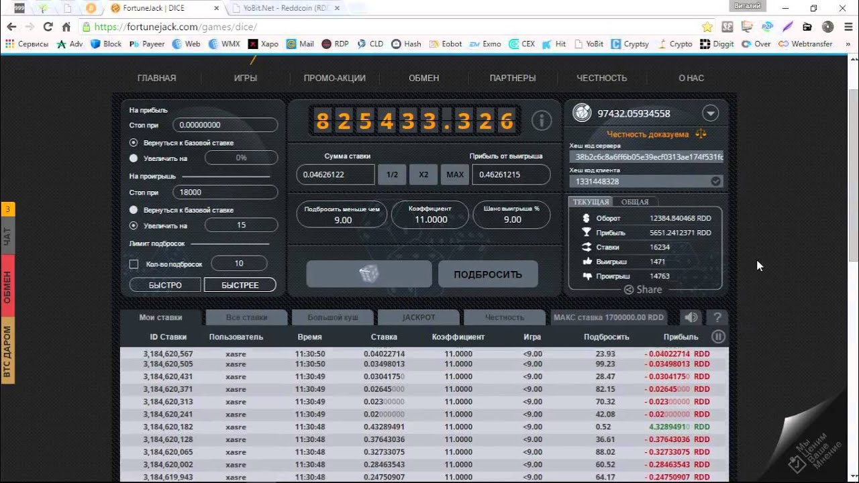
Task: Reload the page in browser toolbar
Action: 48,27
